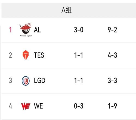
Task: Open the LGD team name
Action: click(39, 80)
